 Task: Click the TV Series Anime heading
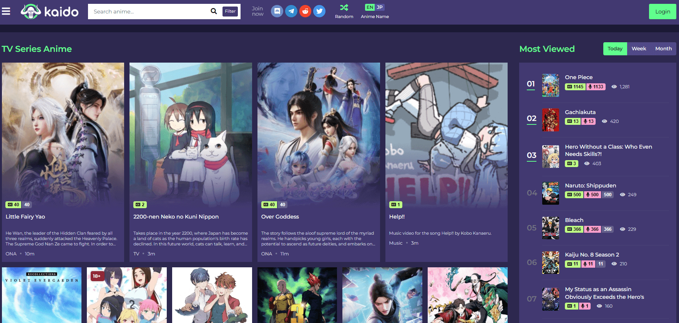37,49
